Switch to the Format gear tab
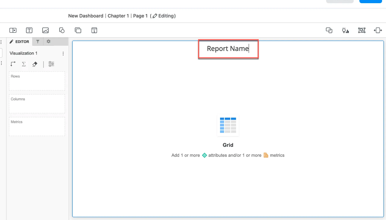386x220 pixels. click(x=49, y=42)
